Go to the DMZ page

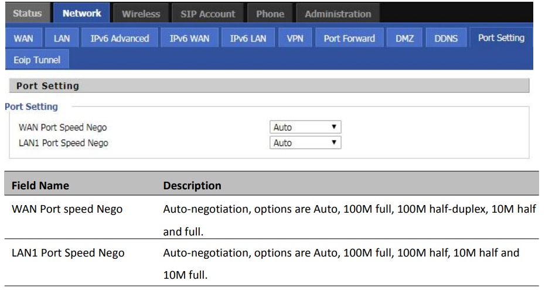pos(404,38)
